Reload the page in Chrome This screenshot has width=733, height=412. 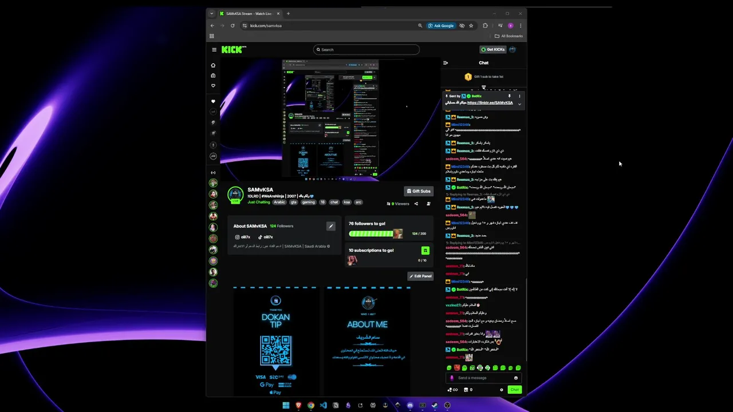(x=232, y=26)
